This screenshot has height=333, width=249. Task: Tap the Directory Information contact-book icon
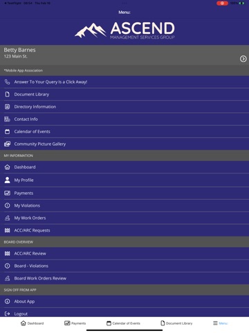[8, 107]
